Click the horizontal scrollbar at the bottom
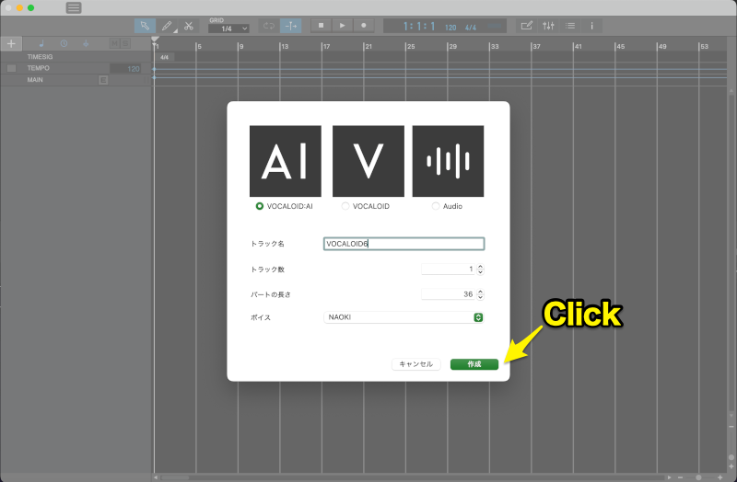The height and width of the screenshot is (482, 737). [175, 477]
